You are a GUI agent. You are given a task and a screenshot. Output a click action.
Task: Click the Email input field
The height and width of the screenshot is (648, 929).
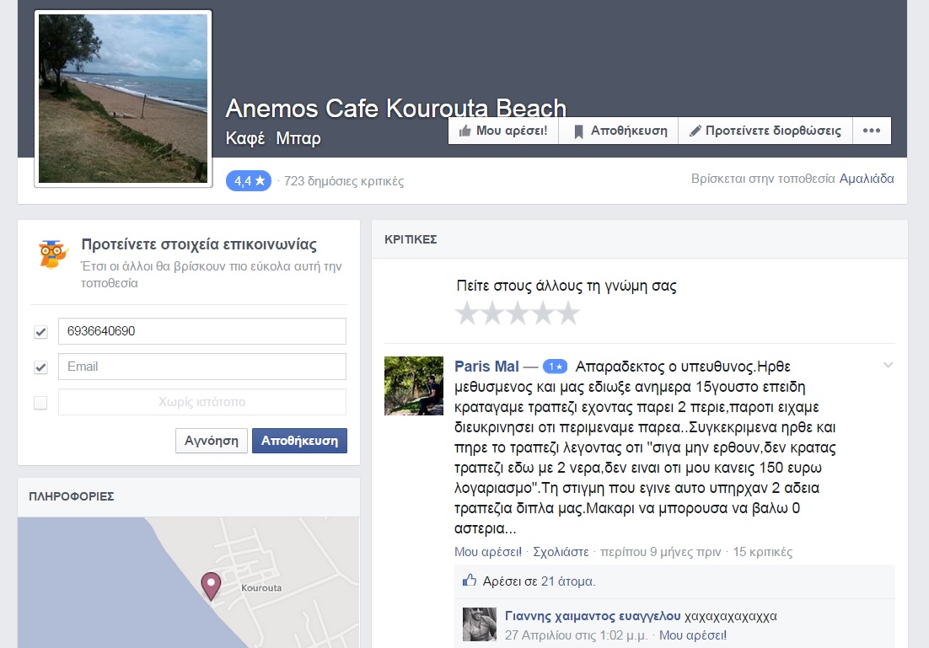pos(202,367)
